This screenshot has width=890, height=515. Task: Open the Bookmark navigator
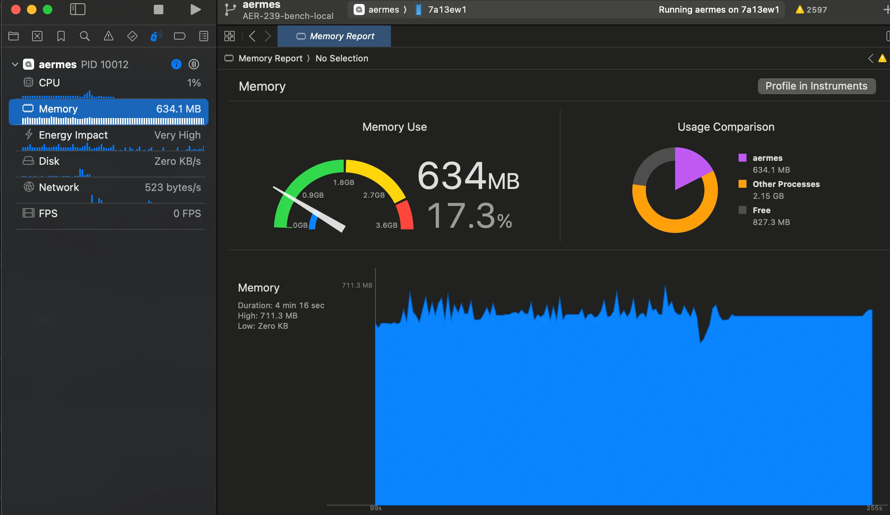pyautogui.click(x=61, y=36)
